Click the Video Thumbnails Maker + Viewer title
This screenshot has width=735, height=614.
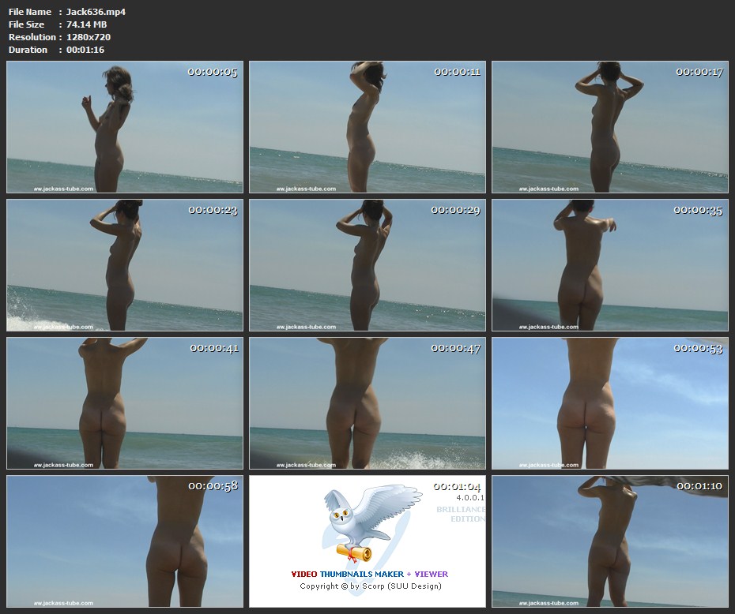pyautogui.click(x=369, y=574)
